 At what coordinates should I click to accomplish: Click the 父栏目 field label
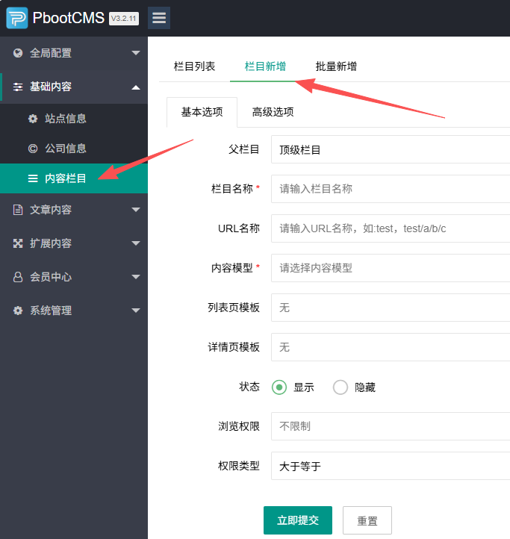(244, 149)
